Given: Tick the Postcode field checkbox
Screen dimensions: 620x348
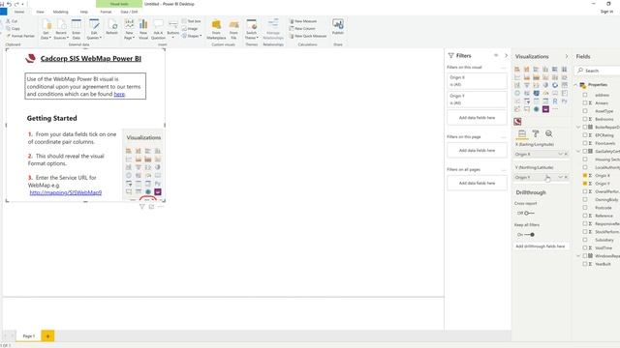Looking at the screenshot, I should point(585,208).
